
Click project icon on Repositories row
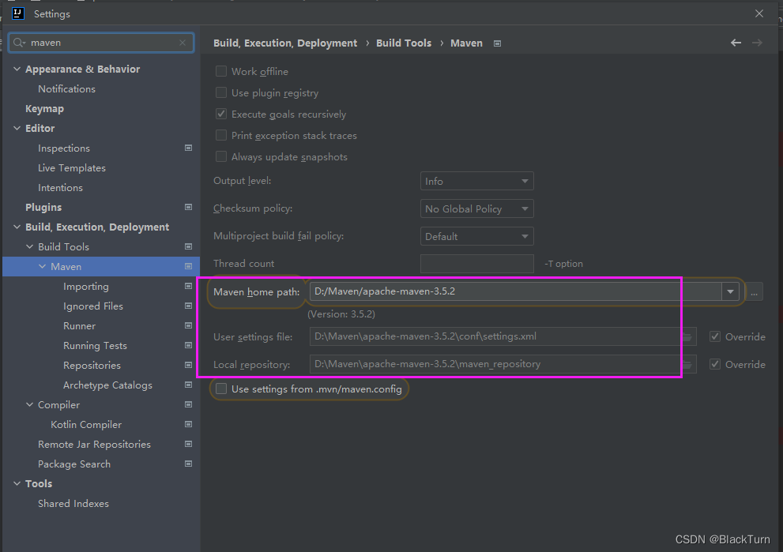tap(188, 365)
